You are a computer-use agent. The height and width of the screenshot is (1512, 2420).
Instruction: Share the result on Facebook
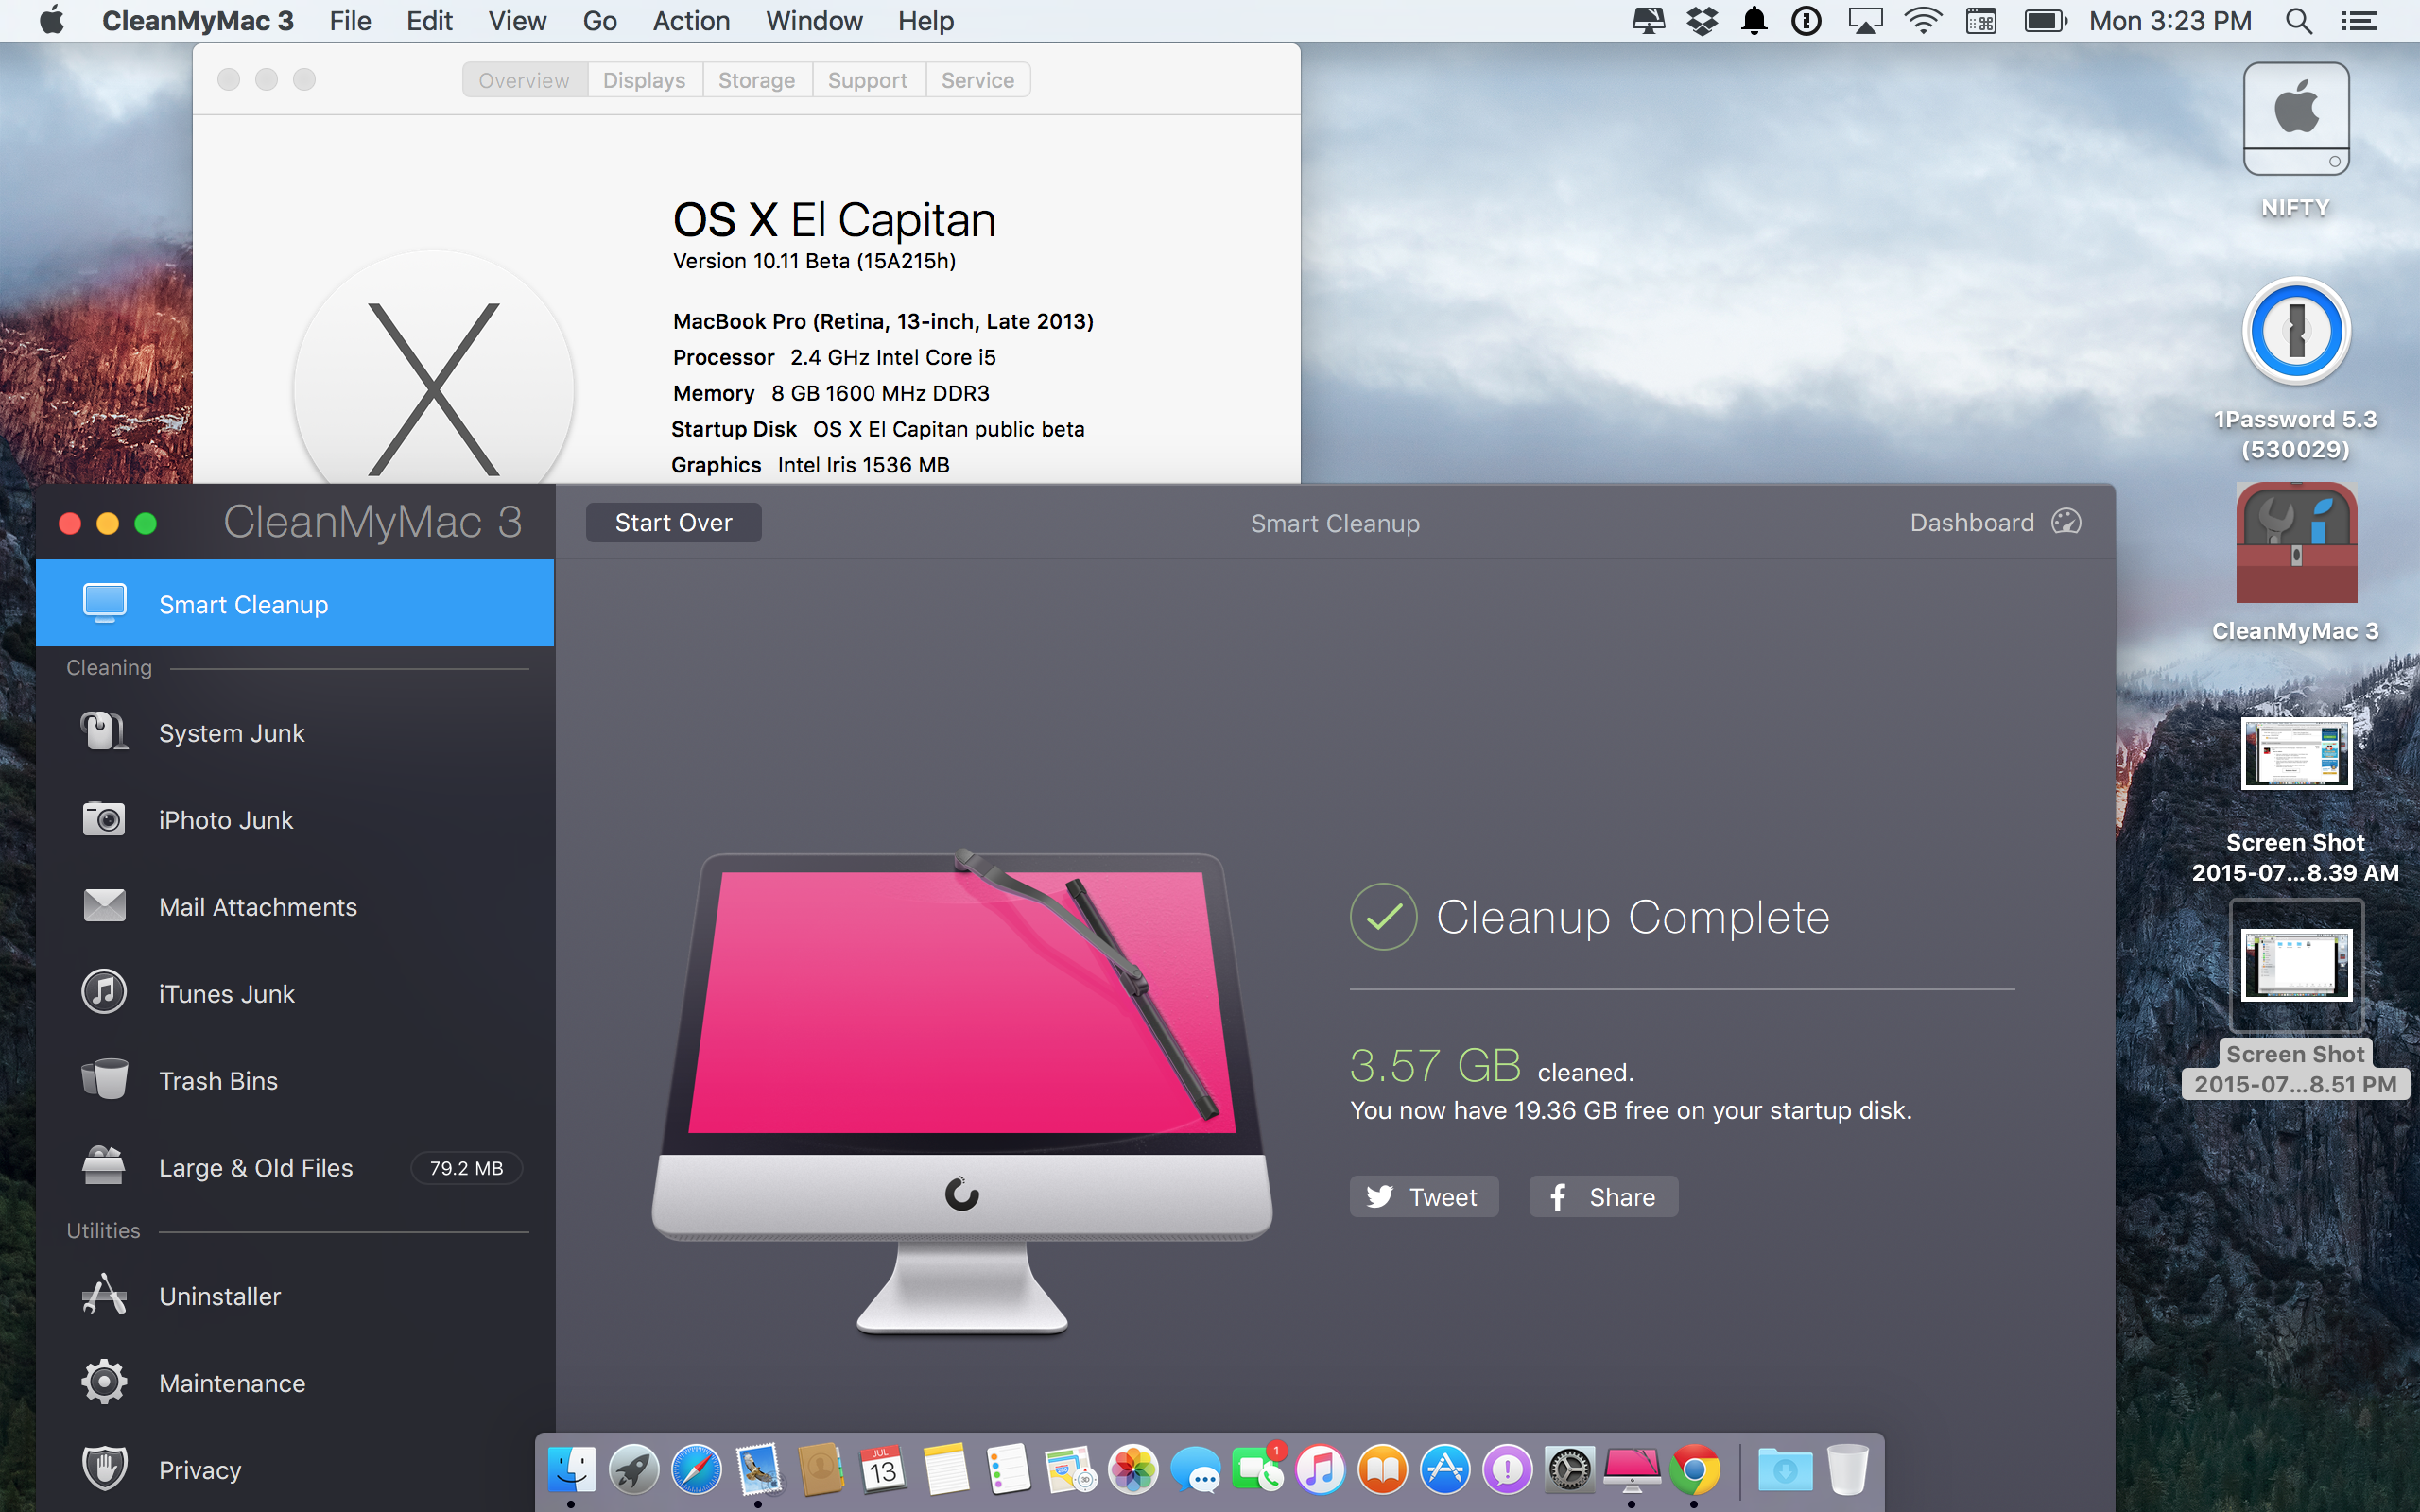coord(1603,1197)
